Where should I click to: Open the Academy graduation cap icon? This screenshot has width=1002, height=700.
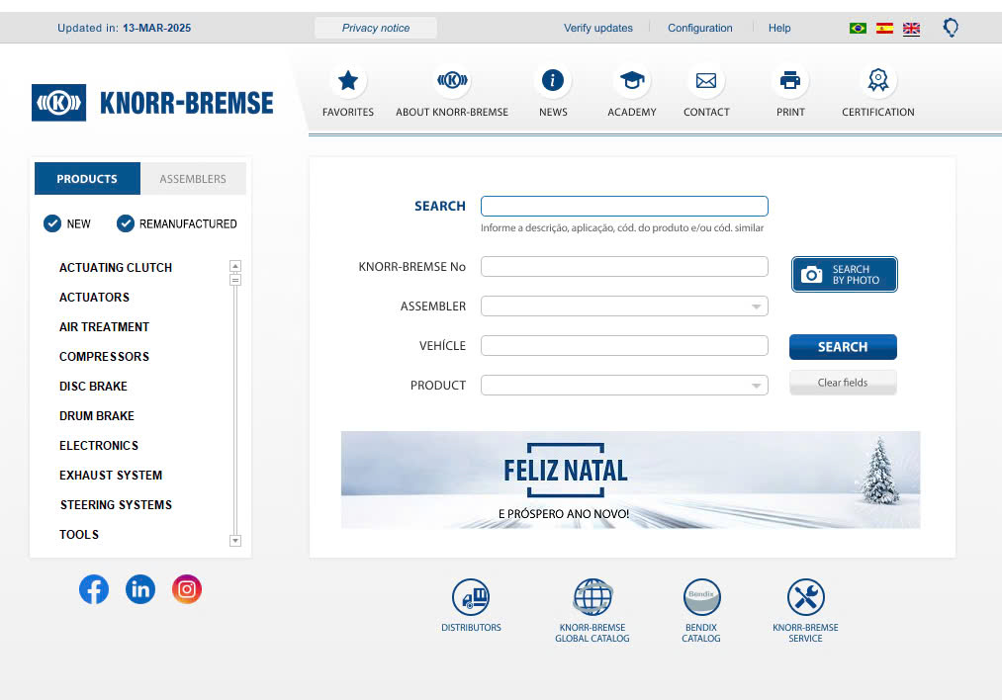pyautogui.click(x=632, y=80)
